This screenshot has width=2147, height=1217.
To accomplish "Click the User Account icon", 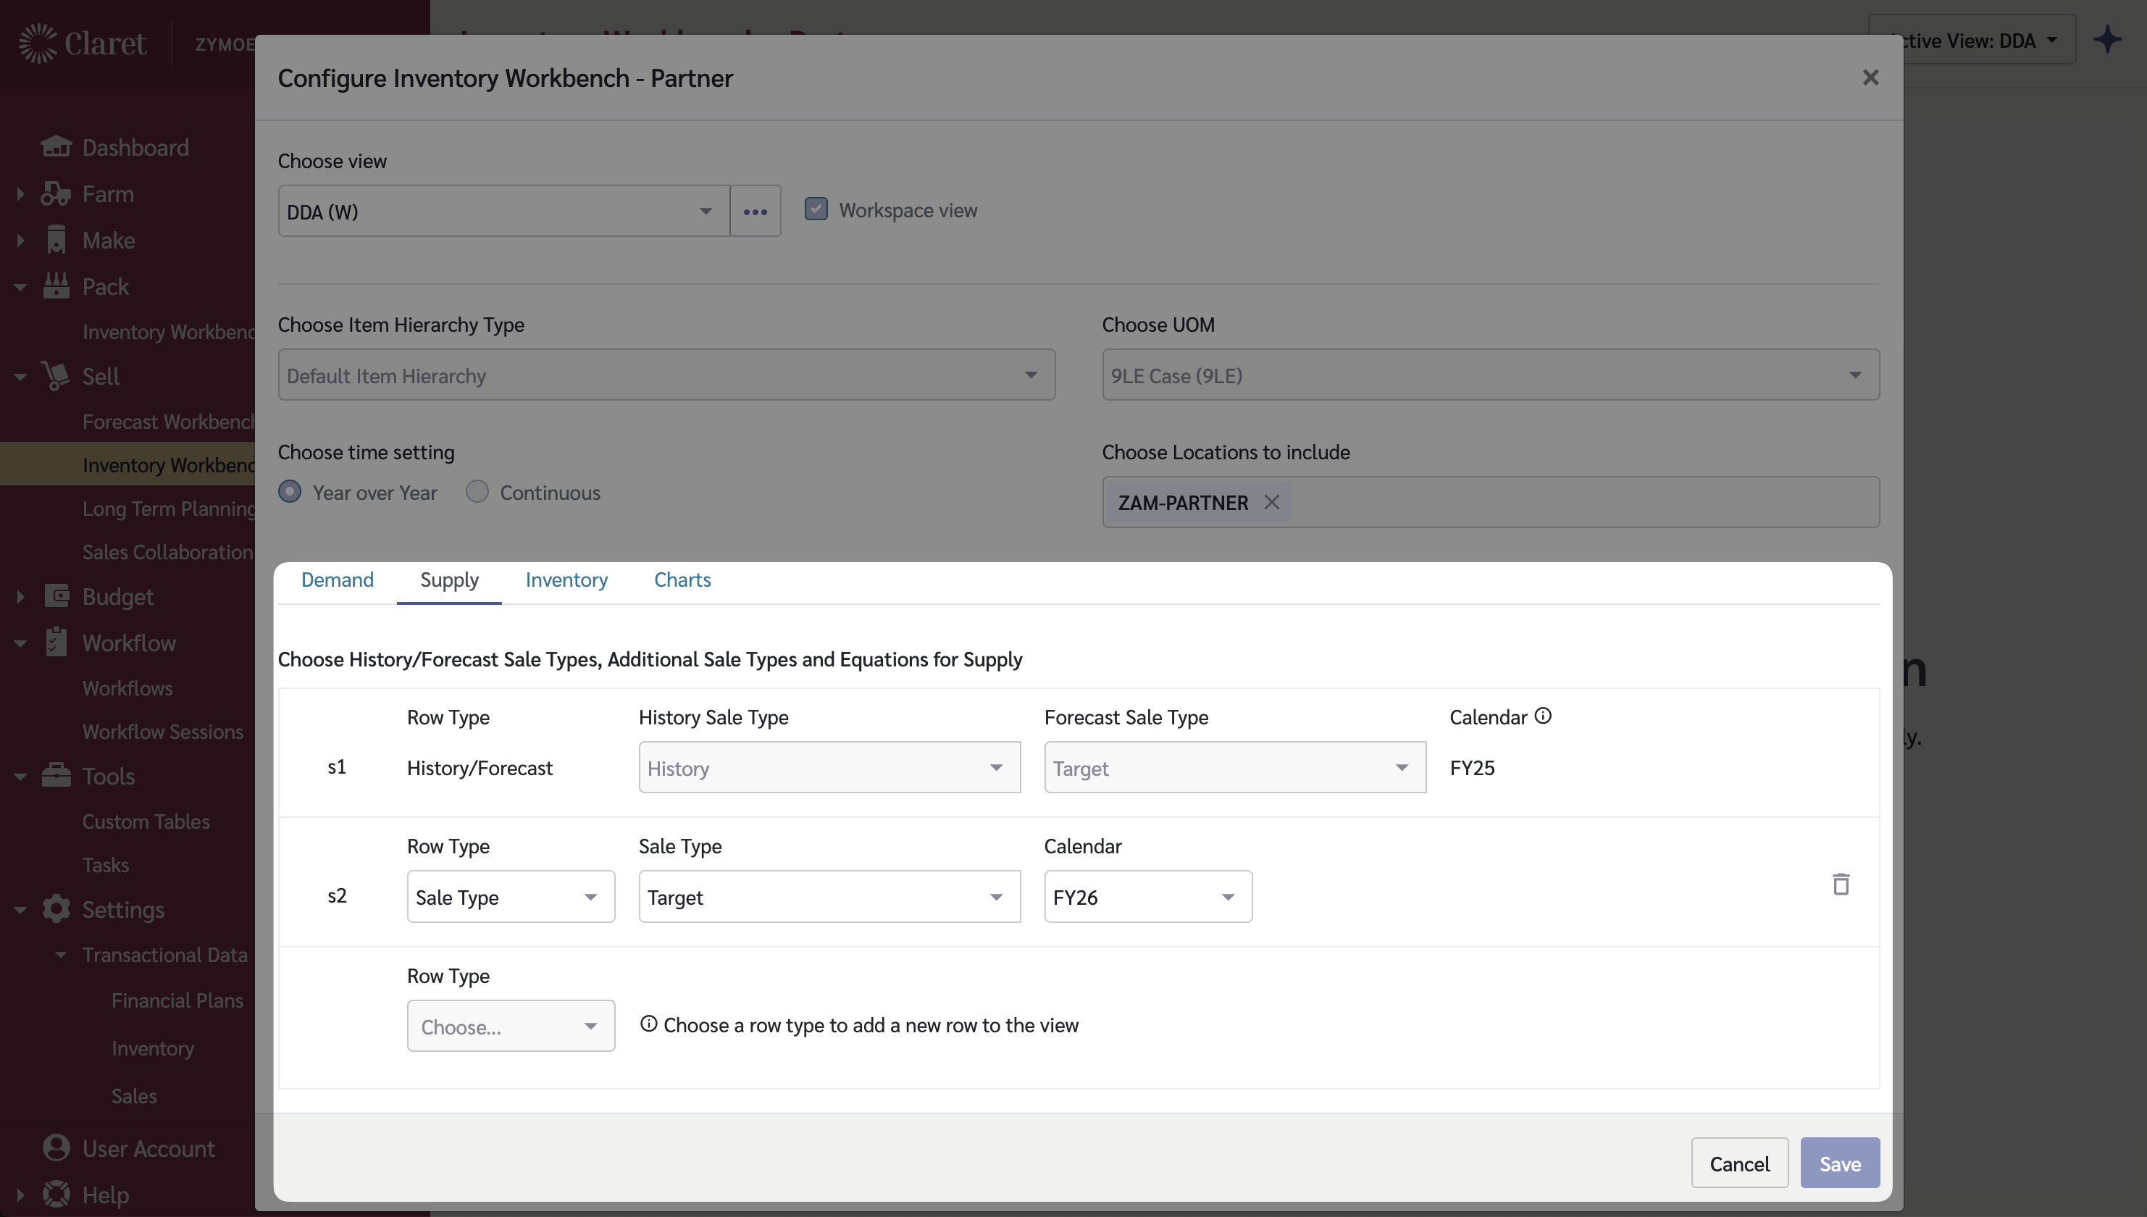I will pyautogui.click(x=56, y=1148).
